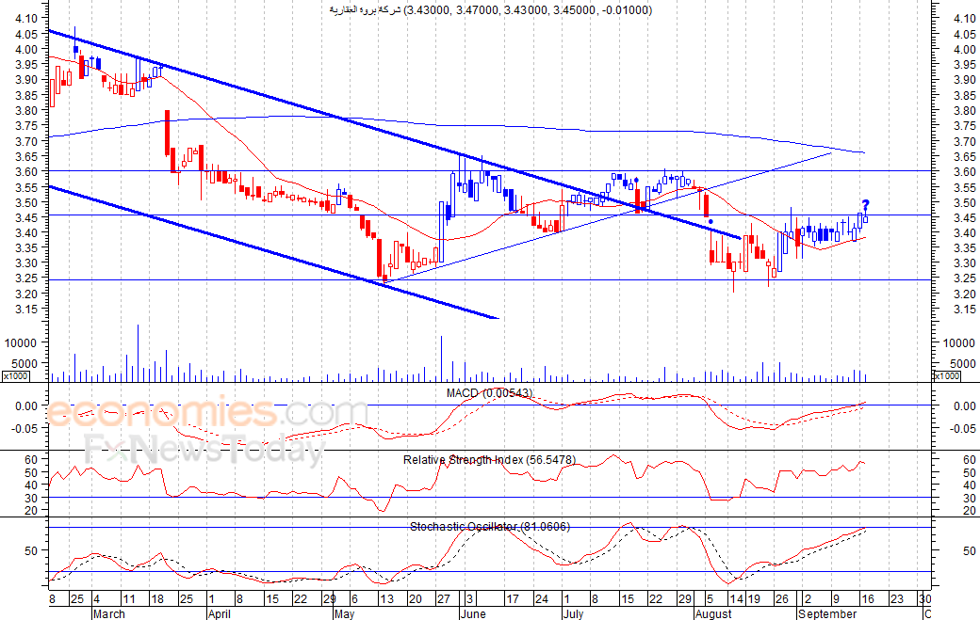
Task: Click the chart title with OHLC values
Action: click(x=491, y=10)
